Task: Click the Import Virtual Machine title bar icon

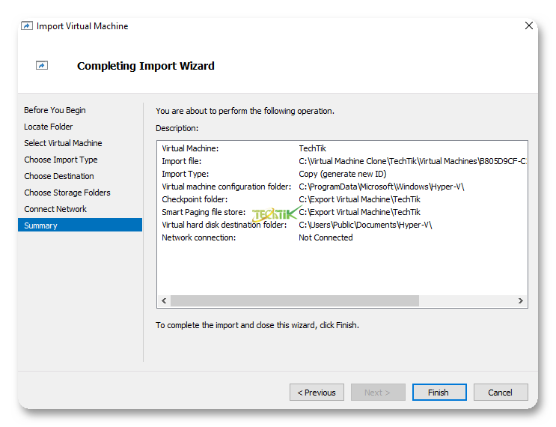Action: pyautogui.click(x=27, y=26)
